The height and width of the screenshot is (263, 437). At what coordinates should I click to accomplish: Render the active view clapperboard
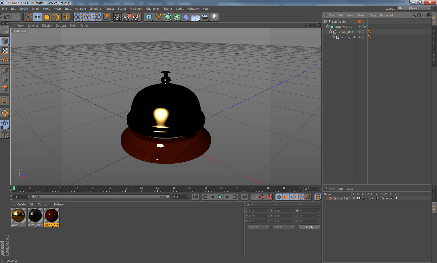pyautogui.click(x=118, y=17)
